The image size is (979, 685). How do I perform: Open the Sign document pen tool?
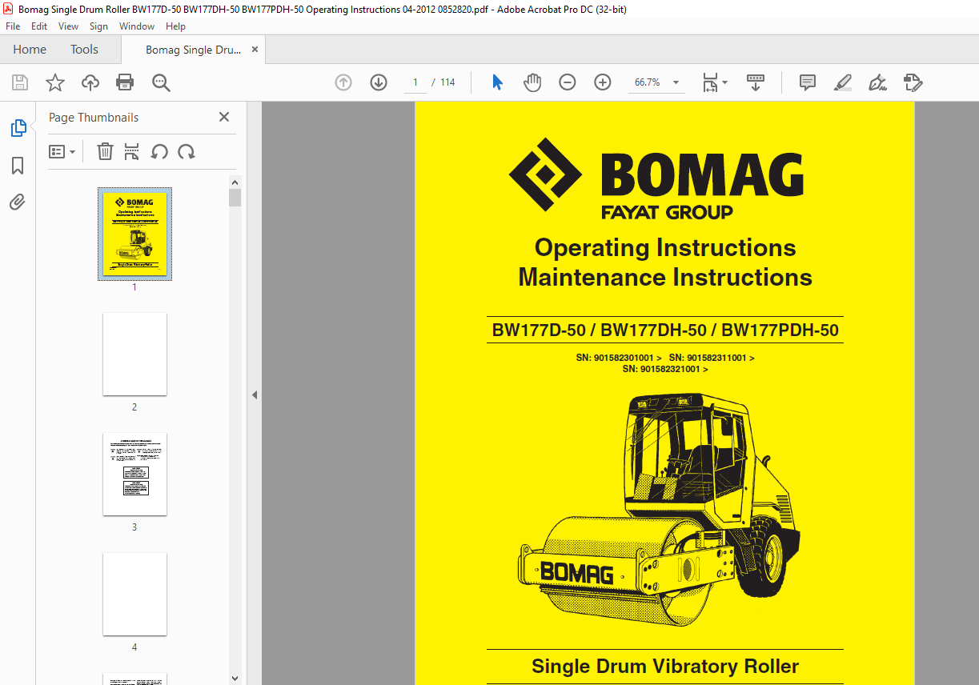click(877, 82)
